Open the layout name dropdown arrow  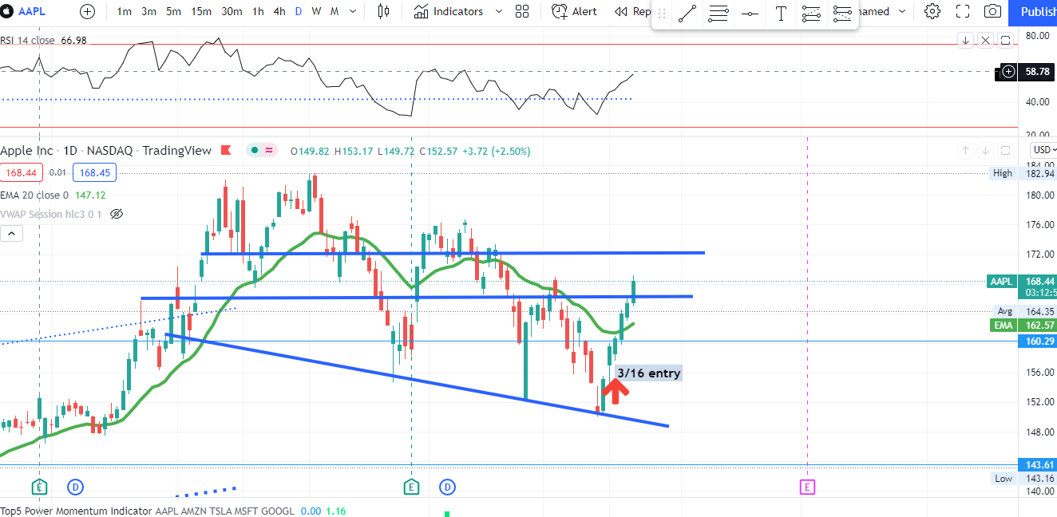tap(902, 12)
